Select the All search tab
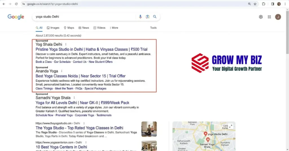The width and height of the screenshot is (289, 151). point(39,28)
